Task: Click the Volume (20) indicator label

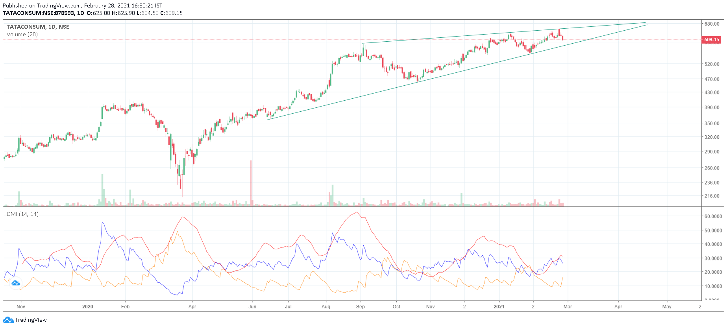Action: (22, 34)
